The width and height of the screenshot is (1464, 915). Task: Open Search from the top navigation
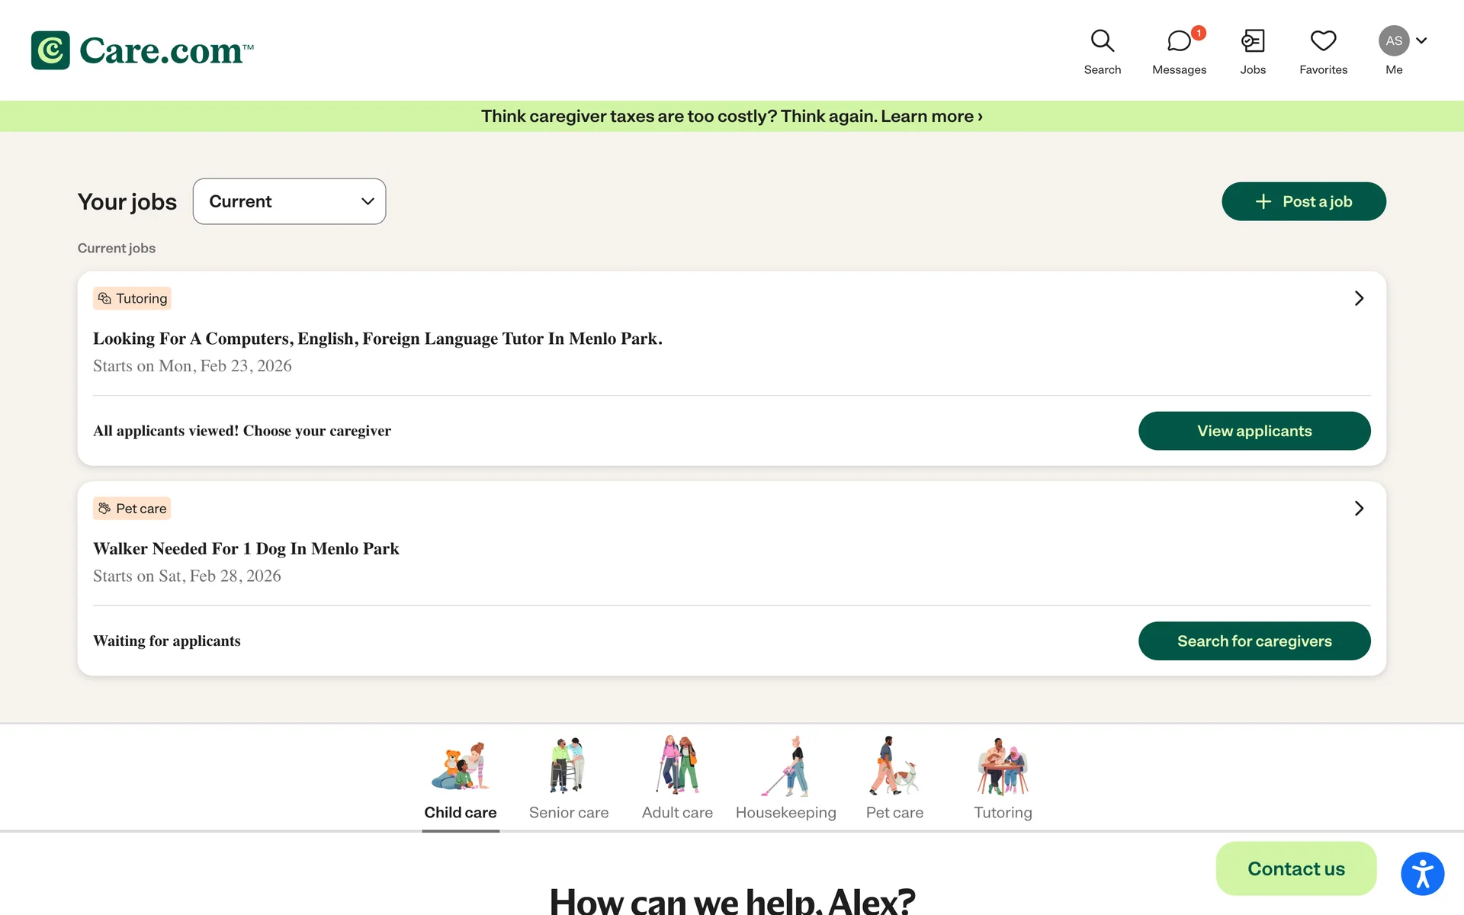coord(1102,51)
